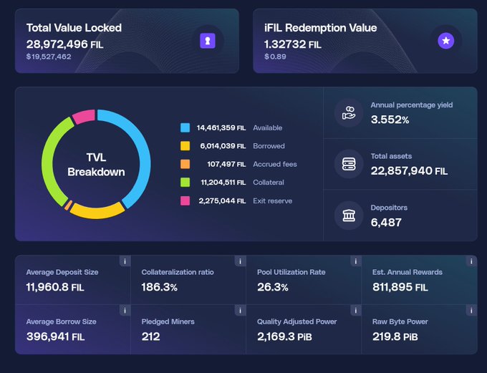Show info for Est. Annual Rewards
Screen dimensions: 487x373
471,261
